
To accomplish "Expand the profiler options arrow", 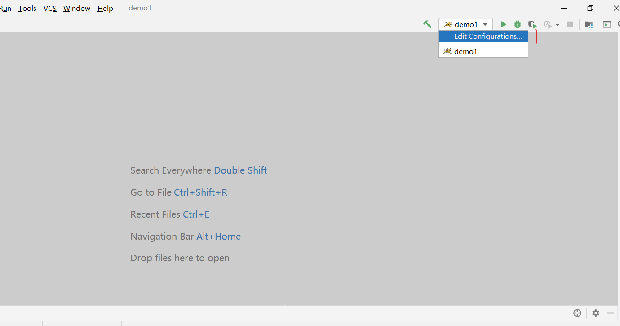I will pyautogui.click(x=558, y=24).
